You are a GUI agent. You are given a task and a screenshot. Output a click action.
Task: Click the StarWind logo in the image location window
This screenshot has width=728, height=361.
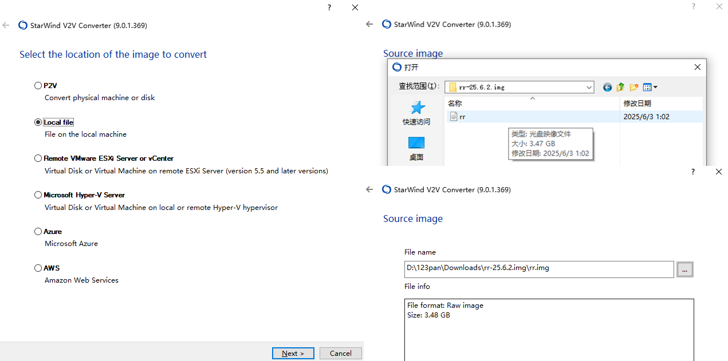pos(23,25)
